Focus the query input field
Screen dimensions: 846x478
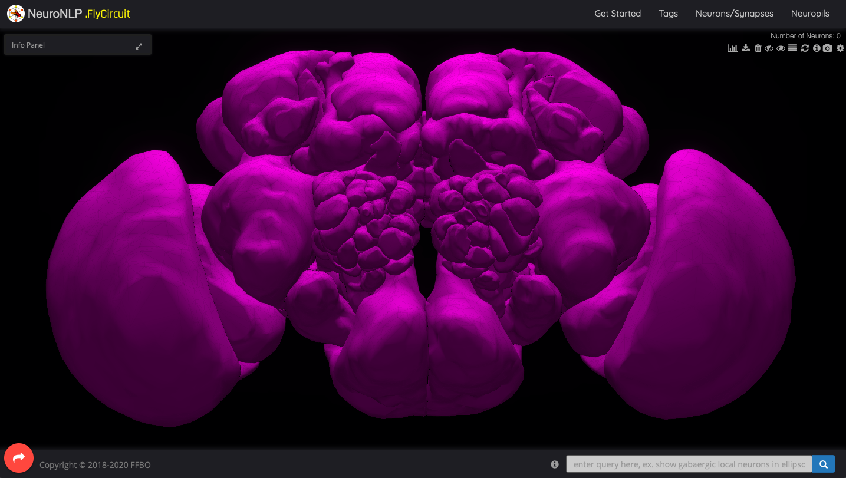pos(689,464)
